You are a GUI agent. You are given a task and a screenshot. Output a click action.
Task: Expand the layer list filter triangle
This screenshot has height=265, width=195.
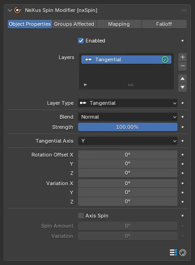85,84
